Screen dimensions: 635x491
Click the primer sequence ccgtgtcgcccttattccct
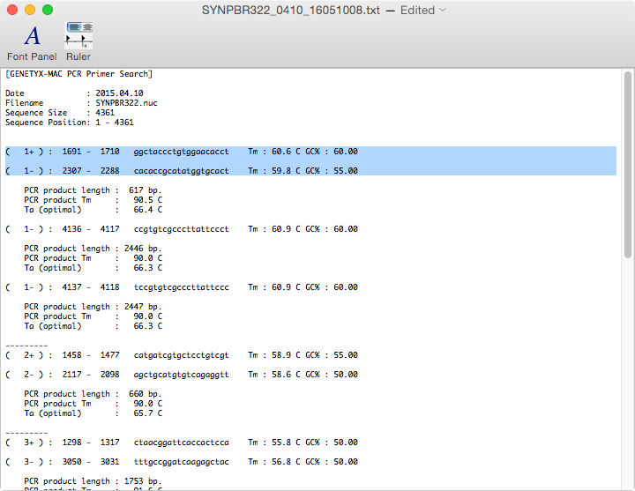point(181,229)
